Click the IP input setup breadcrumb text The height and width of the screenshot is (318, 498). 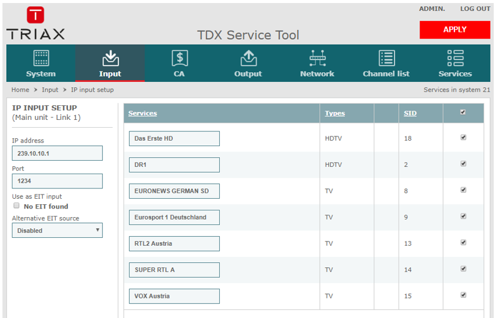(x=92, y=90)
